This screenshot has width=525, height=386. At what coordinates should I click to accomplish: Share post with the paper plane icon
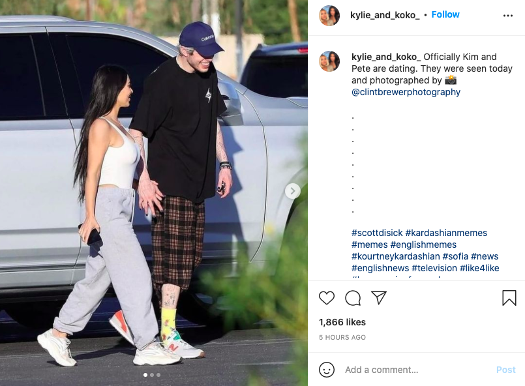[x=379, y=297]
